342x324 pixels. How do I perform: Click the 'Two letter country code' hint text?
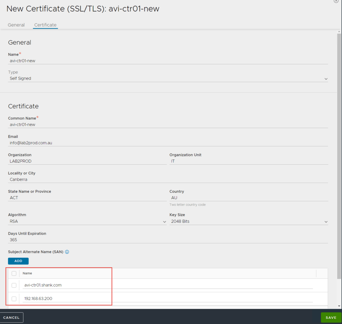pyautogui.click(x=187, y=205)
